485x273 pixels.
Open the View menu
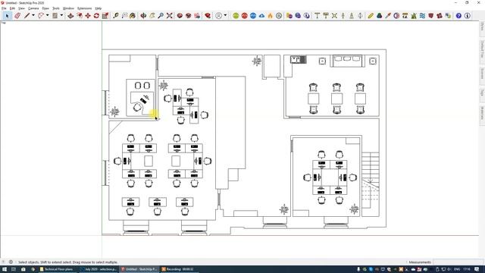(x=21, y=8)
